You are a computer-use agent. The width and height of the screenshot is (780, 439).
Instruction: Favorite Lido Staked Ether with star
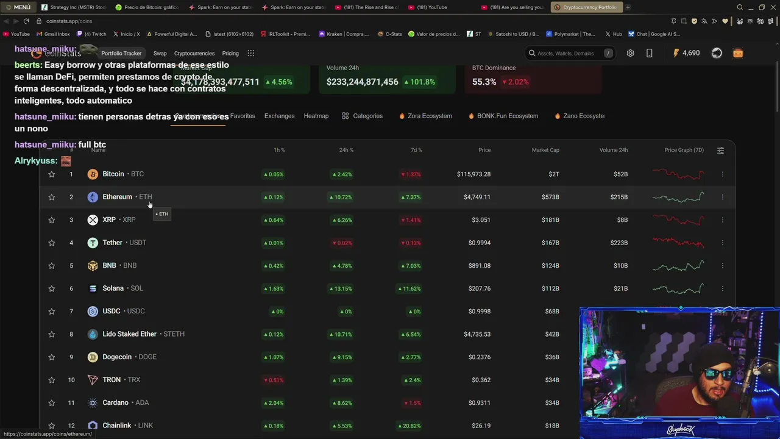[52, 334]
